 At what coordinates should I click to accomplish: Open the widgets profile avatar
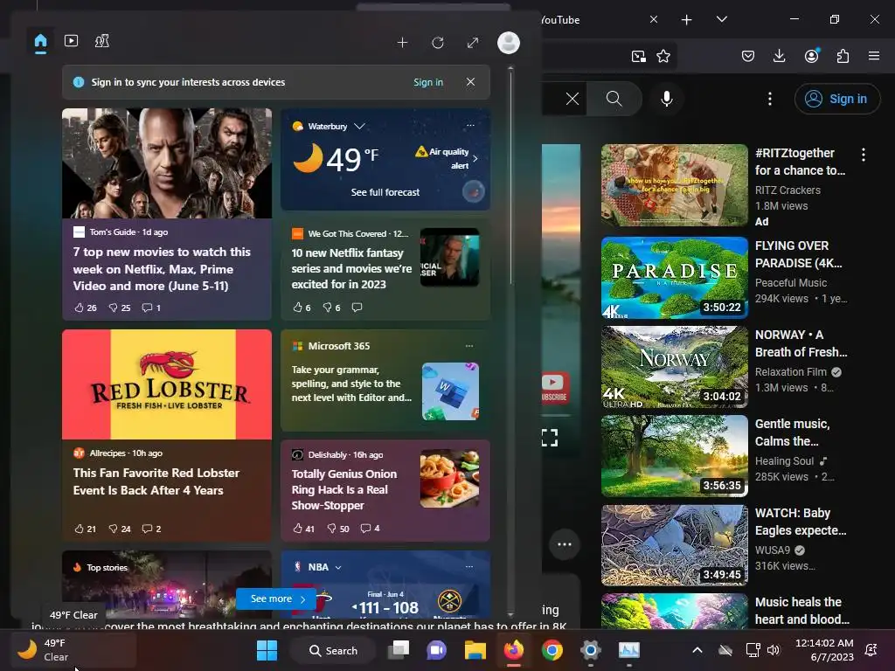508,43
